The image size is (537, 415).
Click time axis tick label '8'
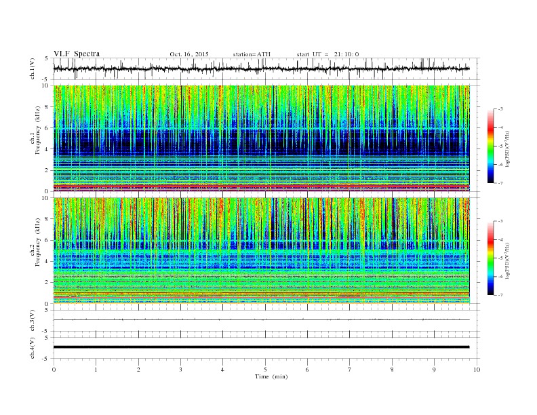pyautogui.click(x=392, y=370)
